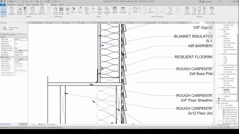Select Site Plan in Project Browser
Image resolution: width=239 pixels, height=134 pixels.
pyautogui.click(x=226, y=27)
